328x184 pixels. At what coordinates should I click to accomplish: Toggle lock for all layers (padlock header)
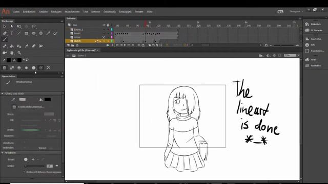click(x=108, y=25)
